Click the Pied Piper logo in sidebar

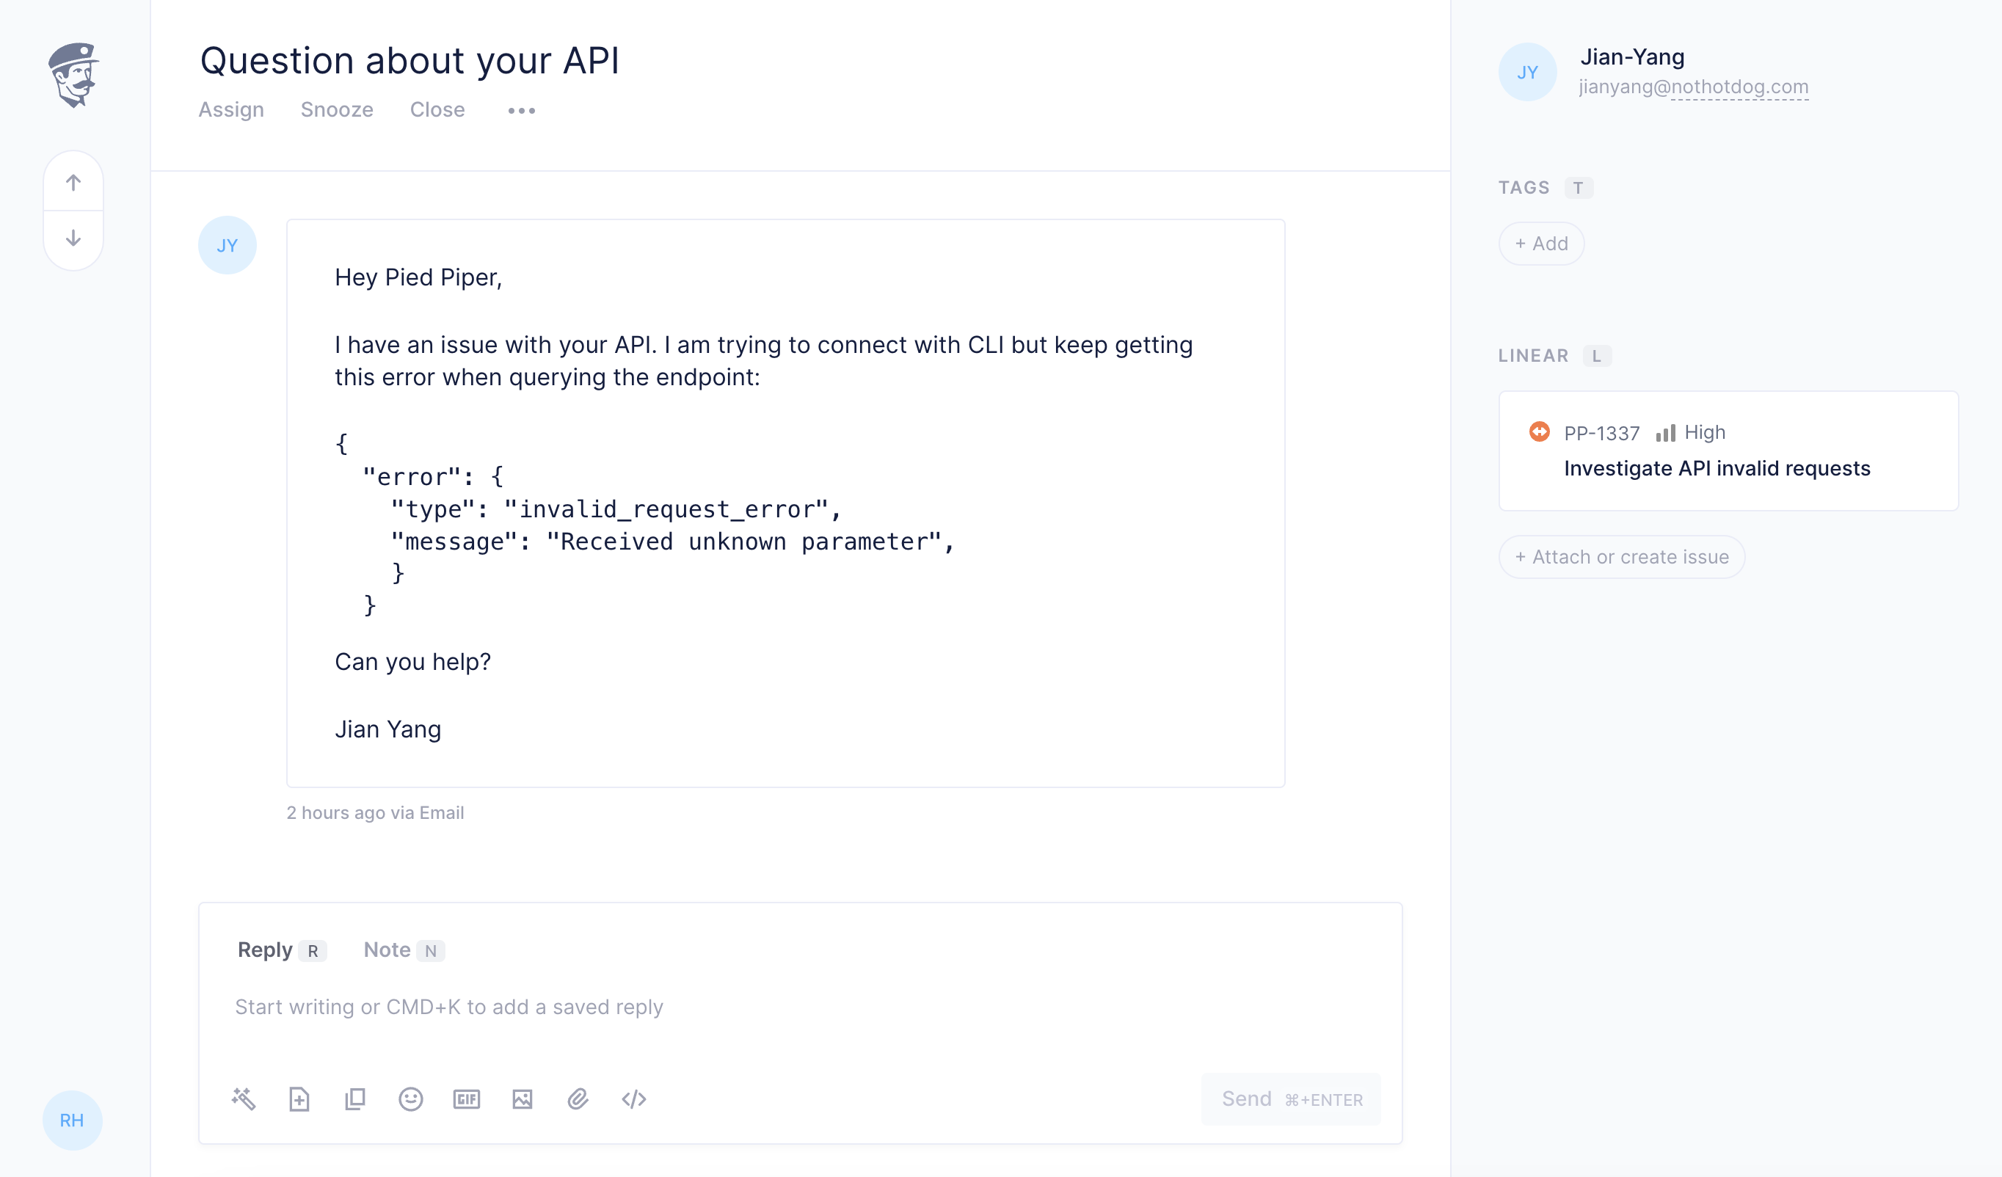point(73,75)
